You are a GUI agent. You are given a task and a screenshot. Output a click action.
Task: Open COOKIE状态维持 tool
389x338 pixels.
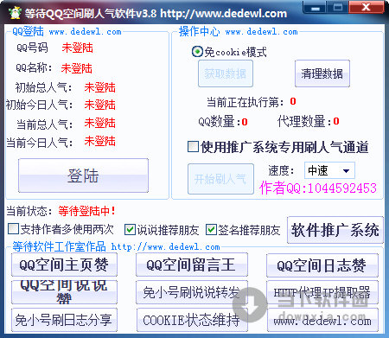click(x=192, y=320)
